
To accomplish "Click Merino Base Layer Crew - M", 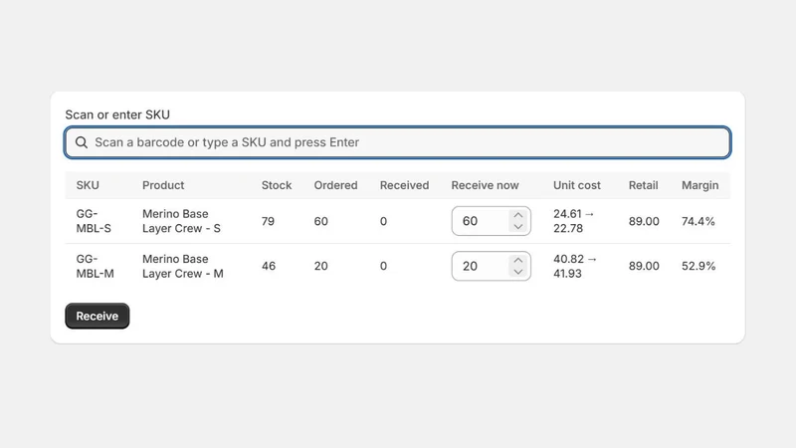I will pos(183,266).
